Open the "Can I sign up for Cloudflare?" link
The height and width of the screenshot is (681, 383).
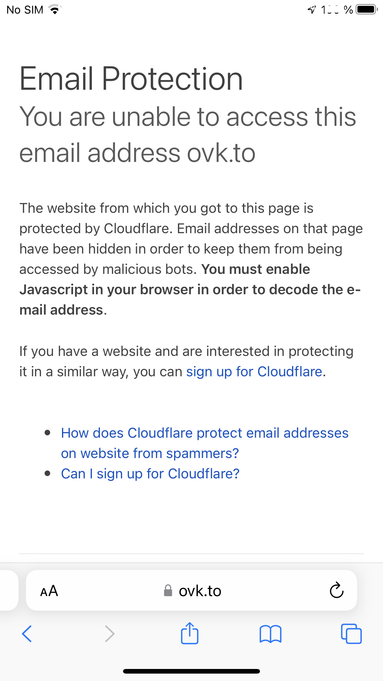tap(150, 474)
